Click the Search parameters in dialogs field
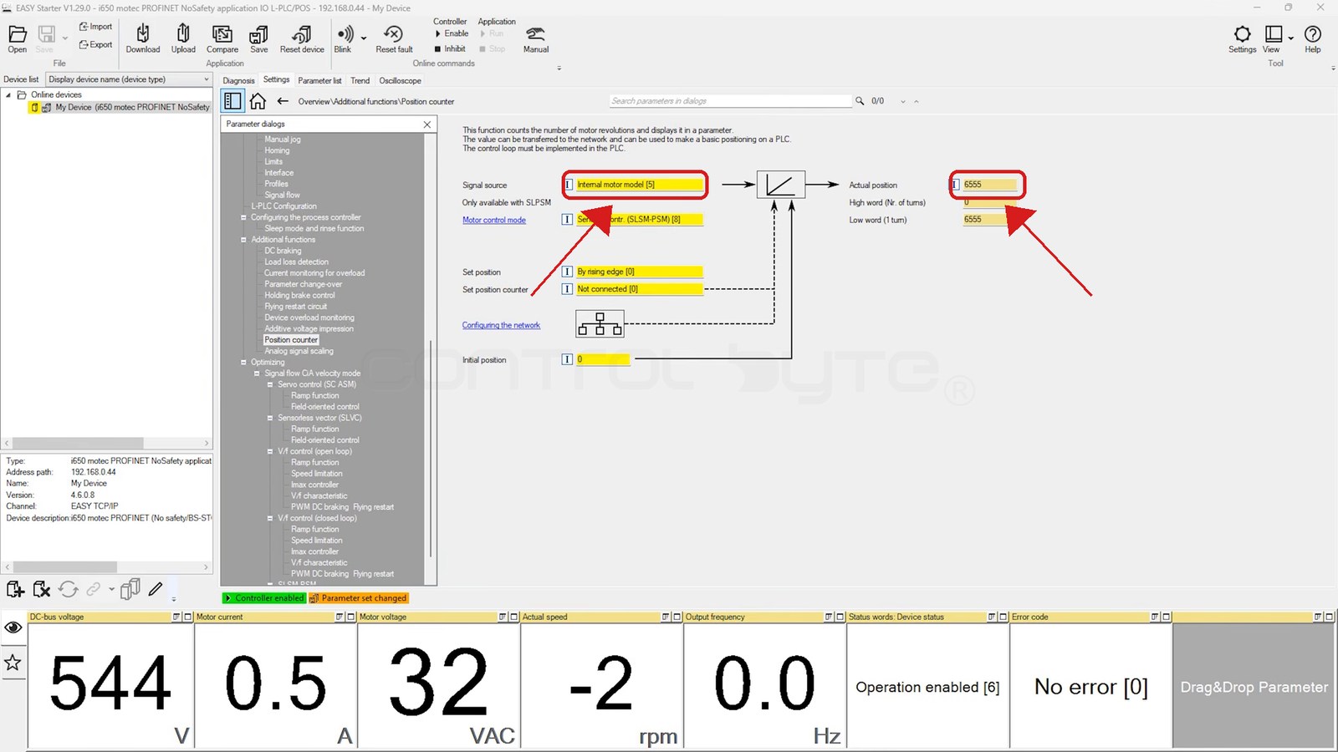 [x=730, y=101]
